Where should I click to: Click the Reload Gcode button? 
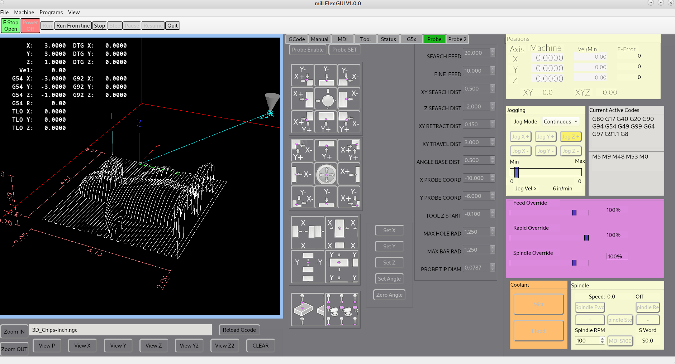239,330
